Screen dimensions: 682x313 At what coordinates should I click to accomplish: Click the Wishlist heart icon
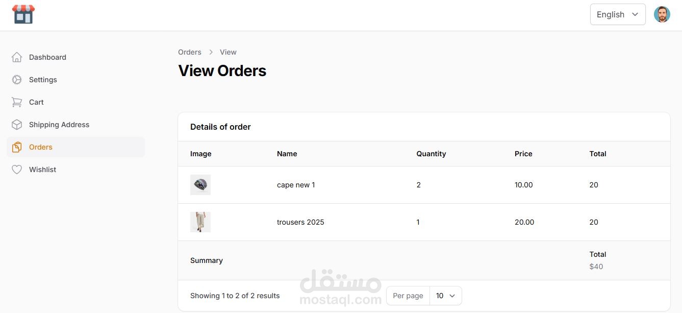(x=17, y=170)
